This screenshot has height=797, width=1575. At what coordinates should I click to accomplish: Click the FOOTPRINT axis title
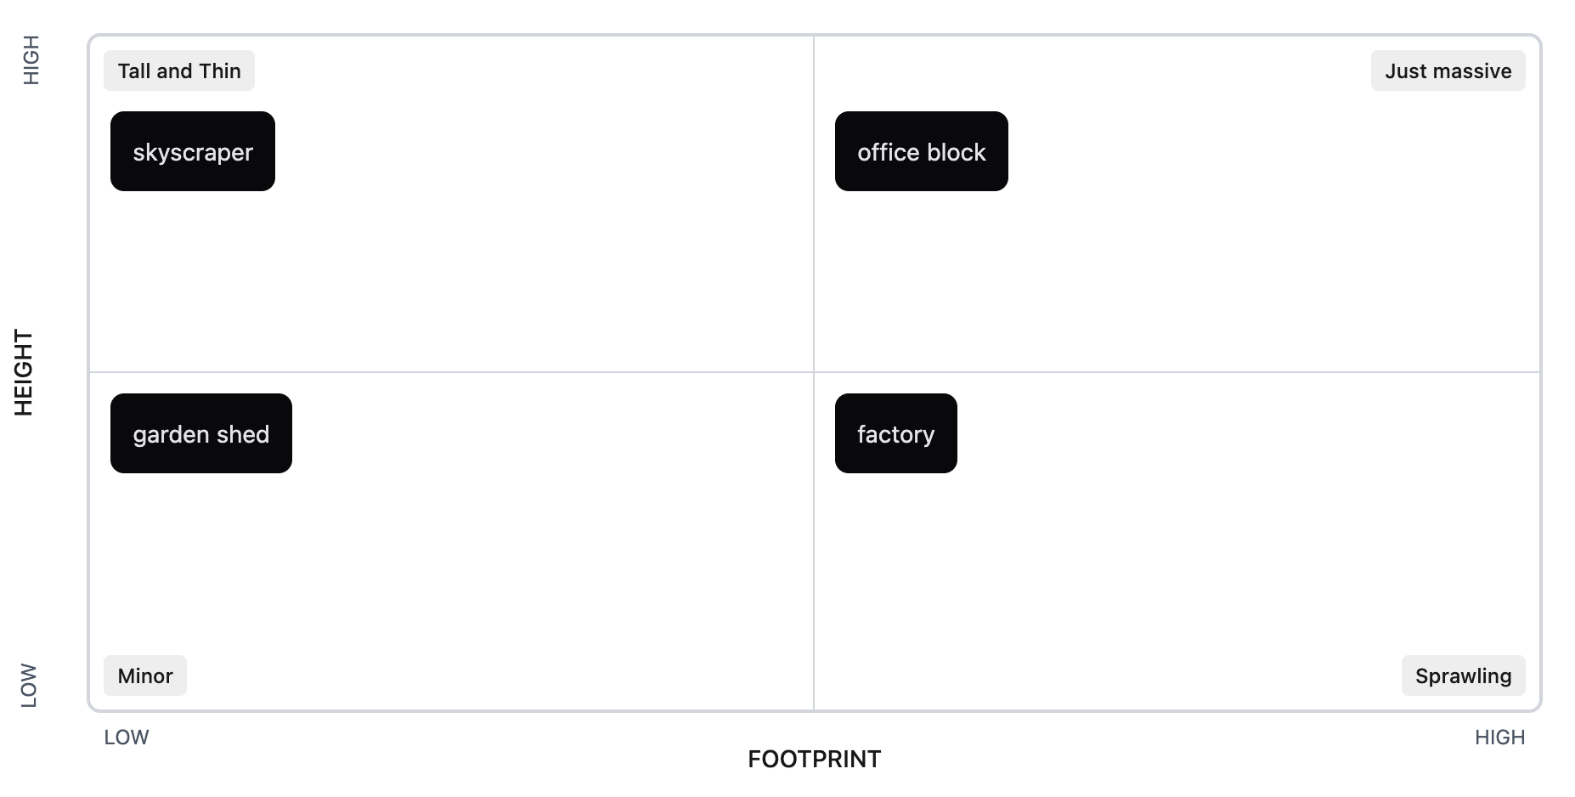[814, 759]
